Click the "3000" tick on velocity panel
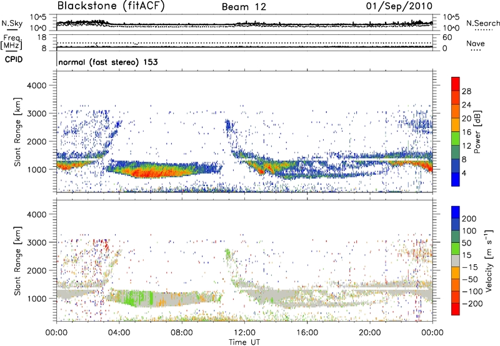Screen dimensions: 500x346 (37, 242)
